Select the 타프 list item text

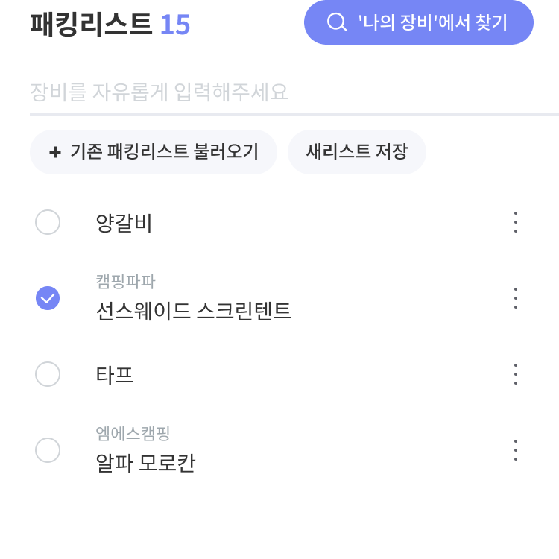point(115,375)
